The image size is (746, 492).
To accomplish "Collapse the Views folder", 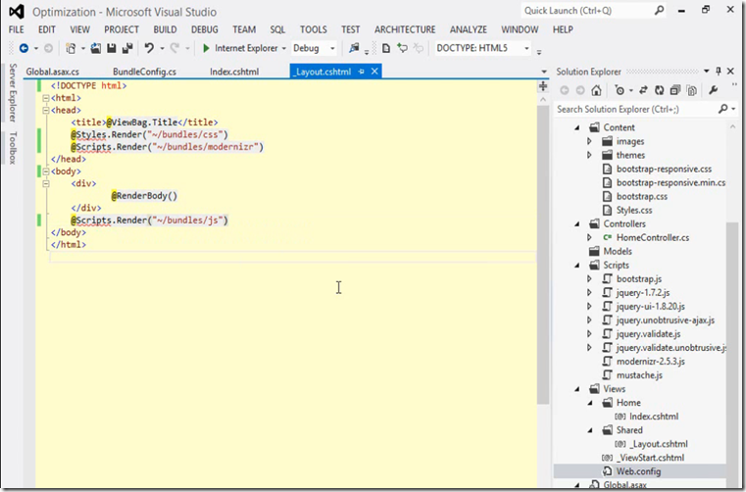I will pyautogui.click(x=576, y=389).
